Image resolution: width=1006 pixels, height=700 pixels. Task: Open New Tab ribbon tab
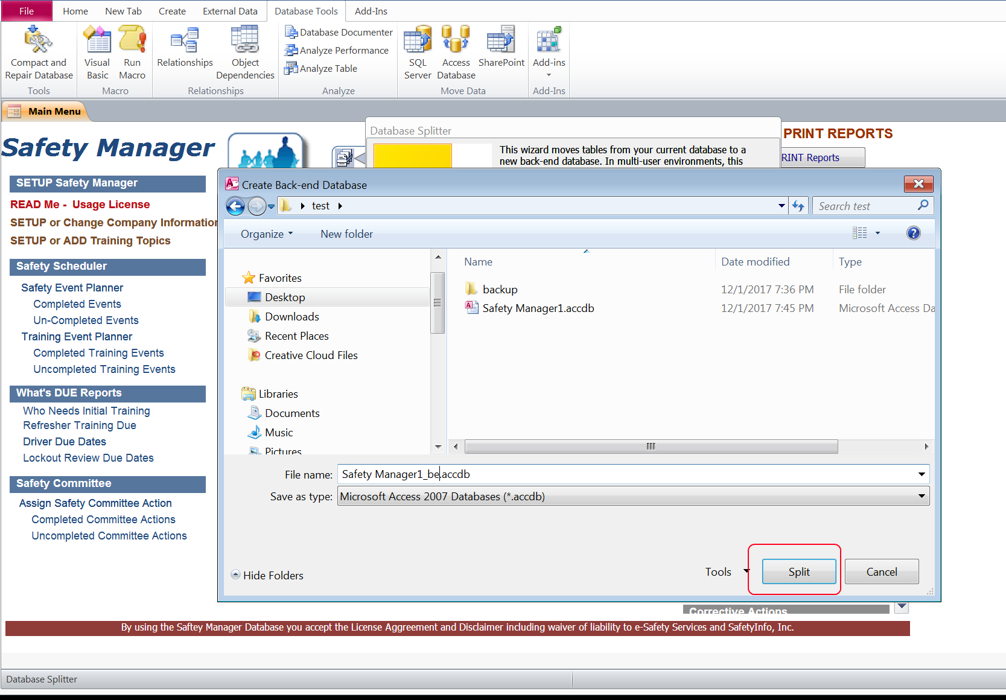pyautogui.click(x=123, y=11)
